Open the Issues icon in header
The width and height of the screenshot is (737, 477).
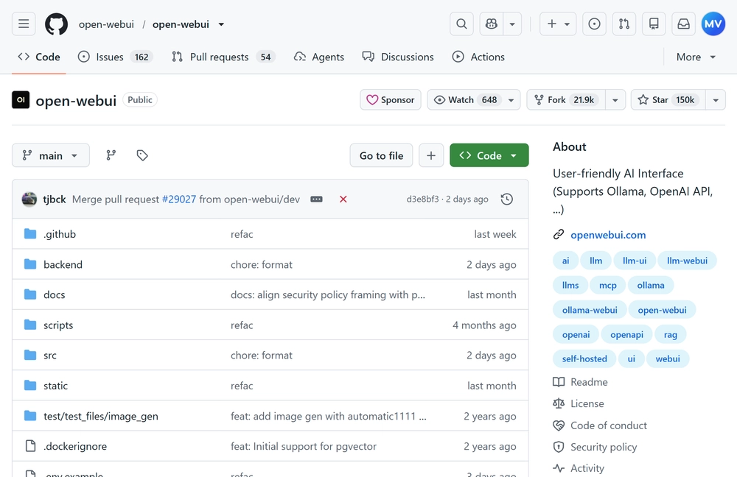tap(594, 24)
